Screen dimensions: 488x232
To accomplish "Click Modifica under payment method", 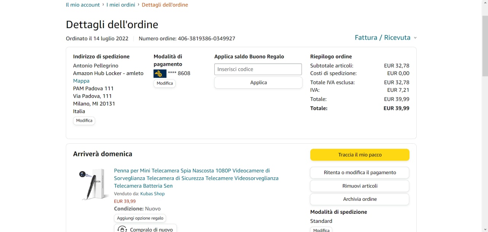I will click(165, 83).
